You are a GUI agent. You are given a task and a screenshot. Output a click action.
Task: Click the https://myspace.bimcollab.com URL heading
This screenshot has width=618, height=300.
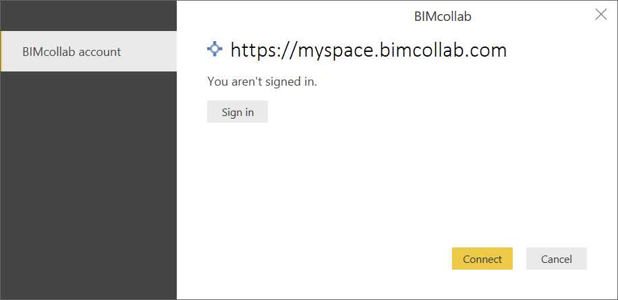click(368, 51)
